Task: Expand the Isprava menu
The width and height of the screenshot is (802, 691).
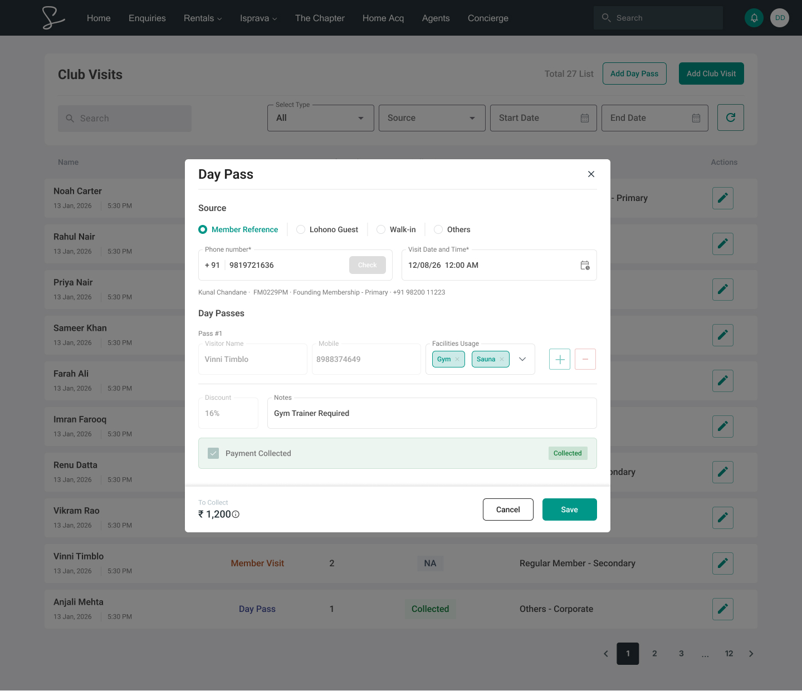Action: pos(258,18)
